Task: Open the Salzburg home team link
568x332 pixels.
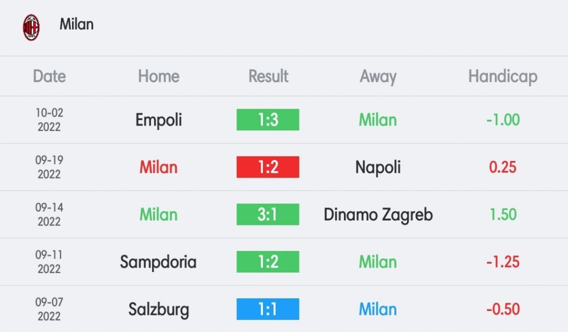Action: [x=159, y=310]
